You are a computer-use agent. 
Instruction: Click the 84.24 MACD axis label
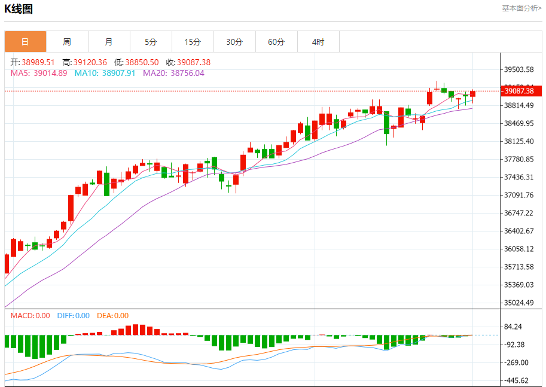513,327
